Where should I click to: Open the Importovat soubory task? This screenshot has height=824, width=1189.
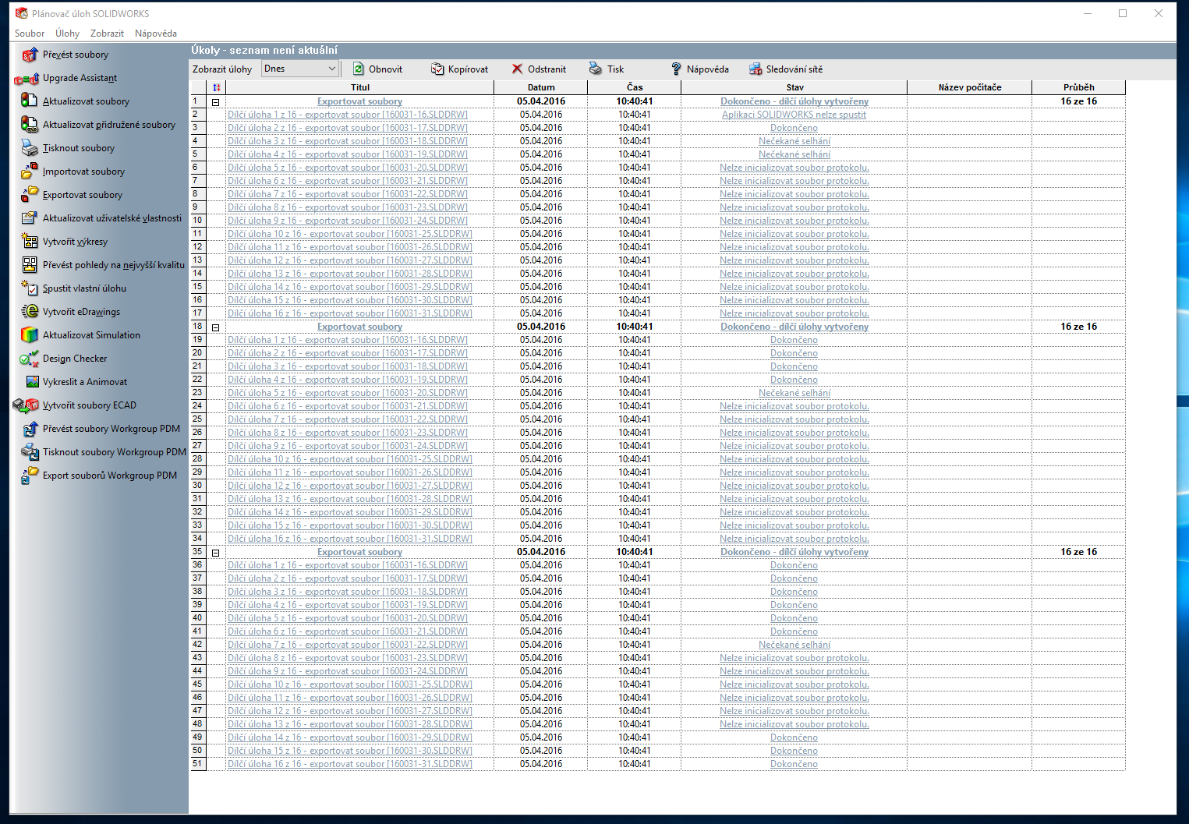coord(83,172)
